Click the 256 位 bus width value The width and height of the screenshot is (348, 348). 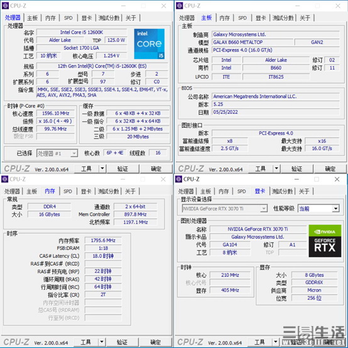(314, 298)
